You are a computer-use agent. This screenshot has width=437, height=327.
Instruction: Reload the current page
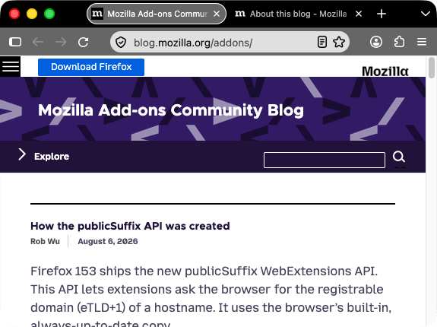point(84,42)
